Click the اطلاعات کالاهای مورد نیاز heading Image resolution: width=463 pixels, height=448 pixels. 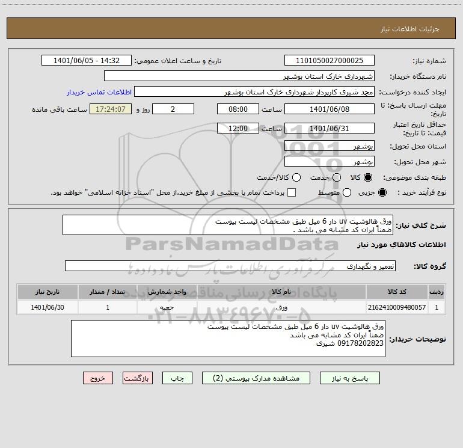pyautogui.click(x=401, y=245)
